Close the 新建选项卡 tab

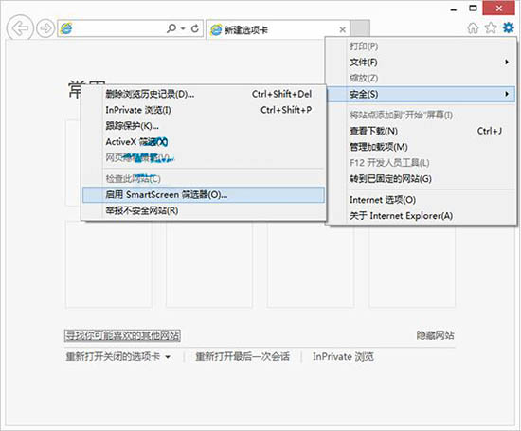[343, 30]
